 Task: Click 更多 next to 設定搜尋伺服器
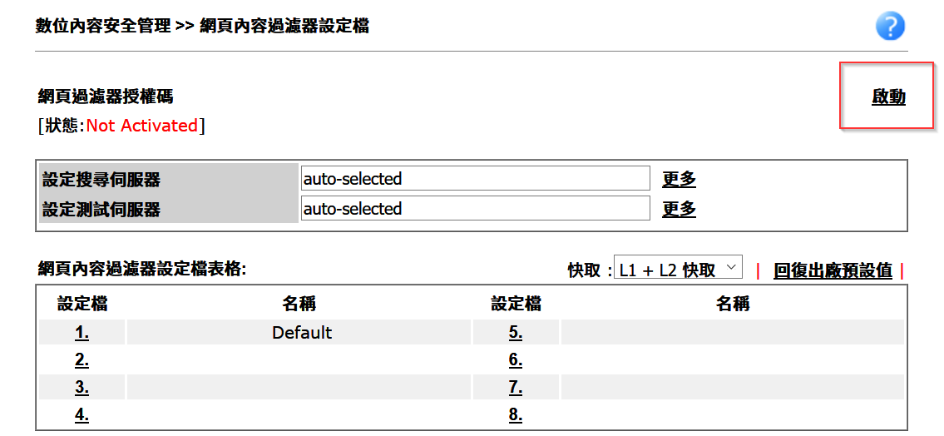(679, 179)
